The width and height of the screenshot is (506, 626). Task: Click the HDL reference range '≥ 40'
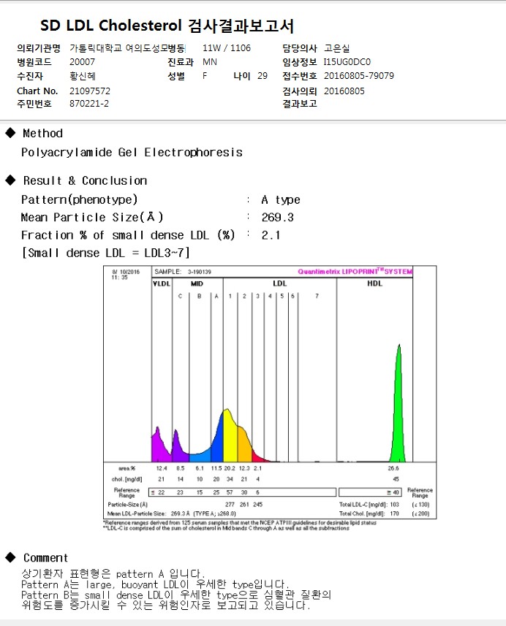[x=393, y=492]
